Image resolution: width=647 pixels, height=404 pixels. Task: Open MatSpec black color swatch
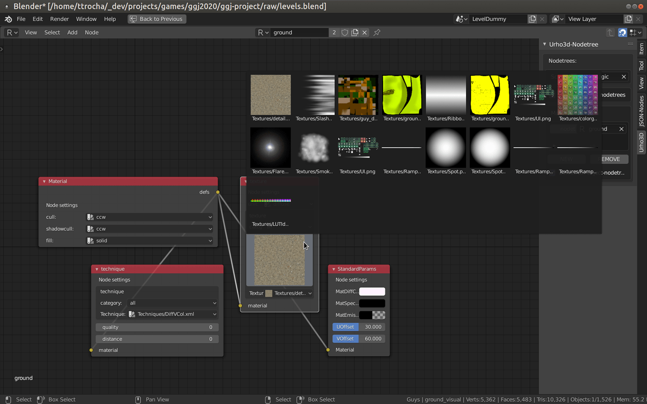click(x=372, y=303)
